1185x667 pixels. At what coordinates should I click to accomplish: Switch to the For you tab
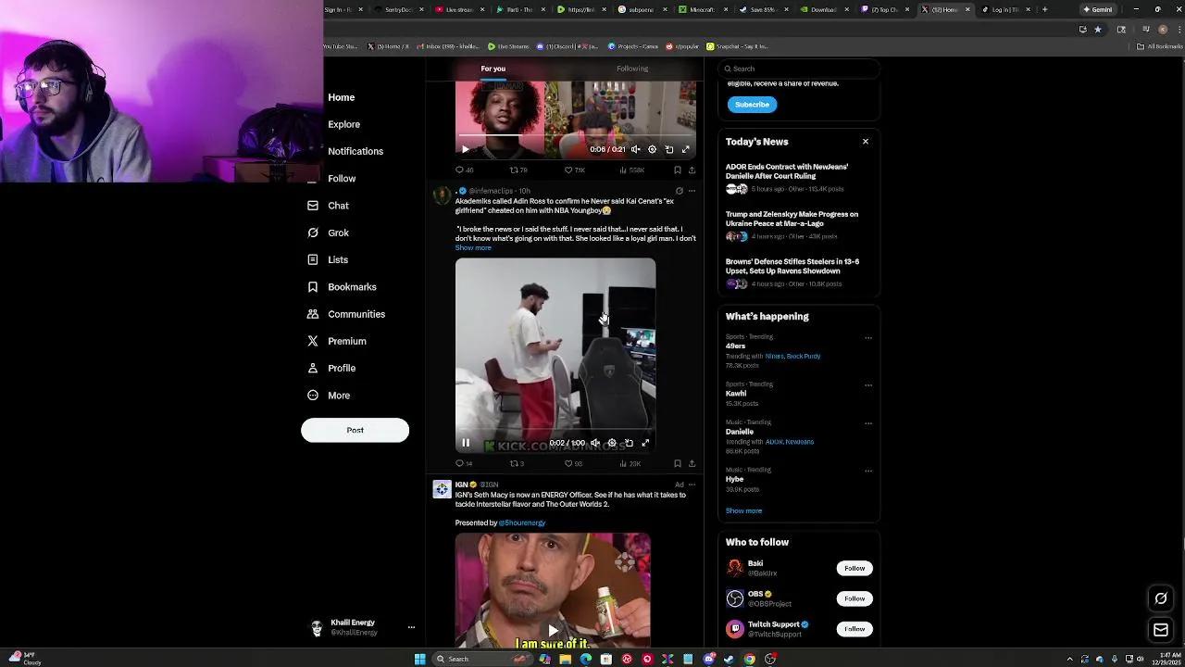point(493,69)
